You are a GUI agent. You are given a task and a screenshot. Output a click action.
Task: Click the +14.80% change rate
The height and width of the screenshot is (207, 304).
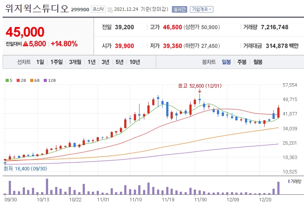click(x=64, y=44)
